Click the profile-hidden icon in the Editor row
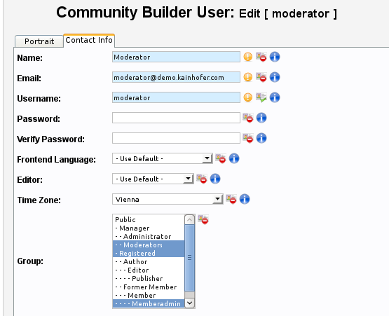The width and height of the screenshot is (389, 316). 202,179
